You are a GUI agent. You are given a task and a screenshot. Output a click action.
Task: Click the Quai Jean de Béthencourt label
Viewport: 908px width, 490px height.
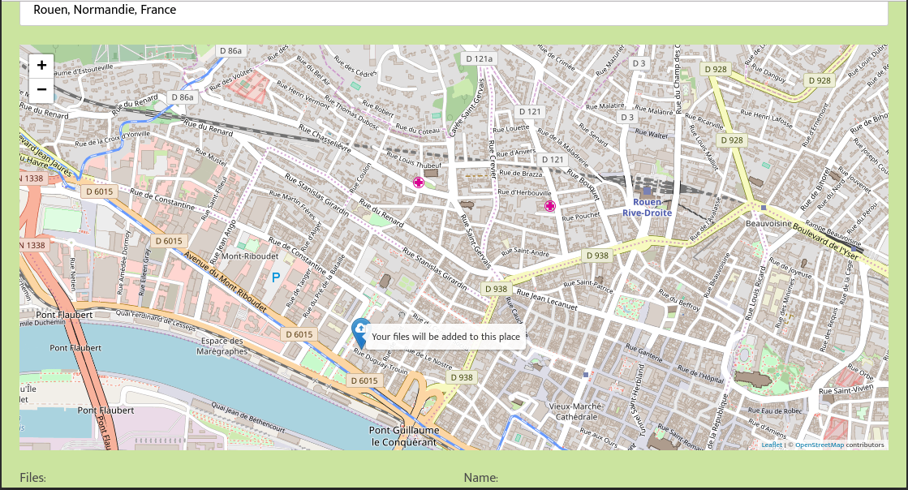[x=247, y=418]
